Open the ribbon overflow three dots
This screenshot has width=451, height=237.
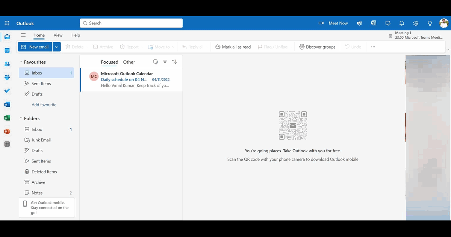click(373, 47)
